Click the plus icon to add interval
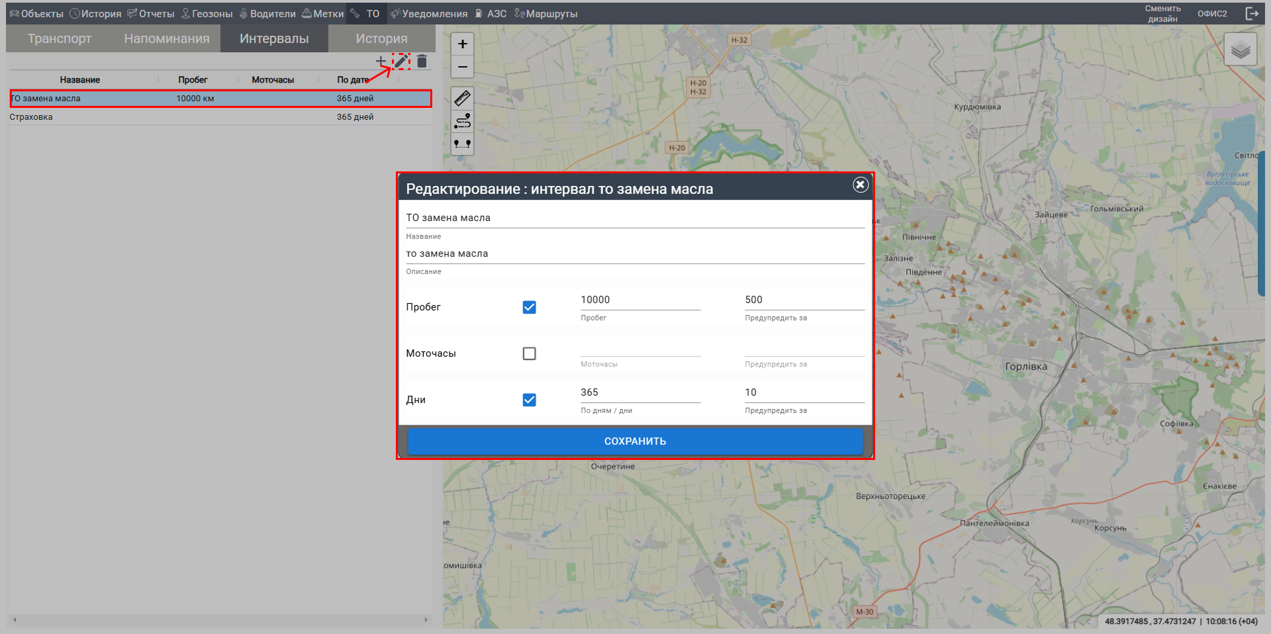1271x634 pixels. point(381,62)
